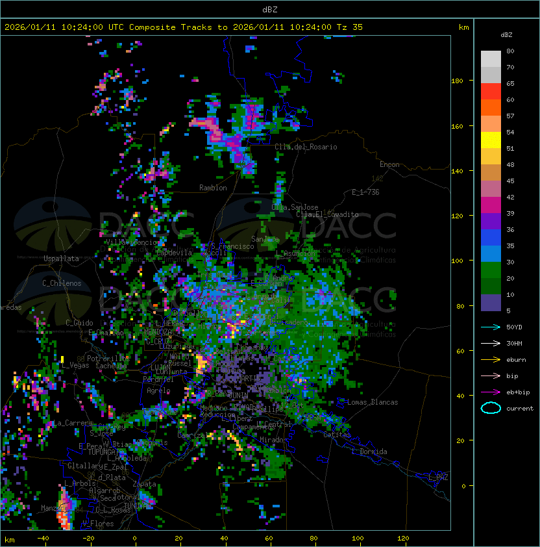Screen dimensions: 540x547
Task: Click the 'Zapata' place label
Action: 144,484
